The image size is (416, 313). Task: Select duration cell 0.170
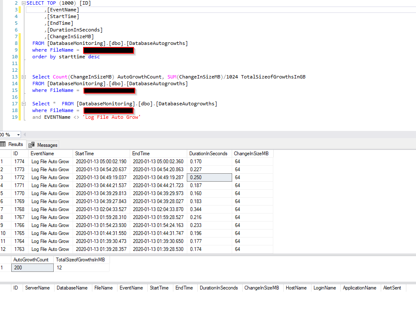point(209,162)
